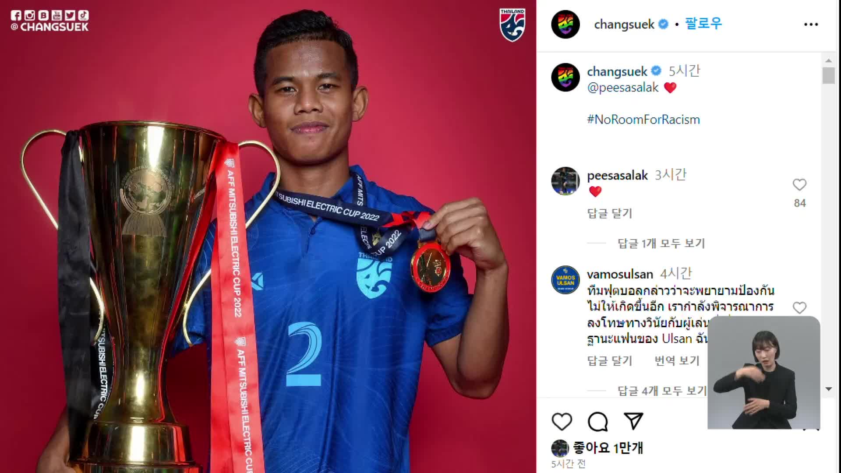
Task: Open the three-dot more options menu
Action: tap(811, 25)
